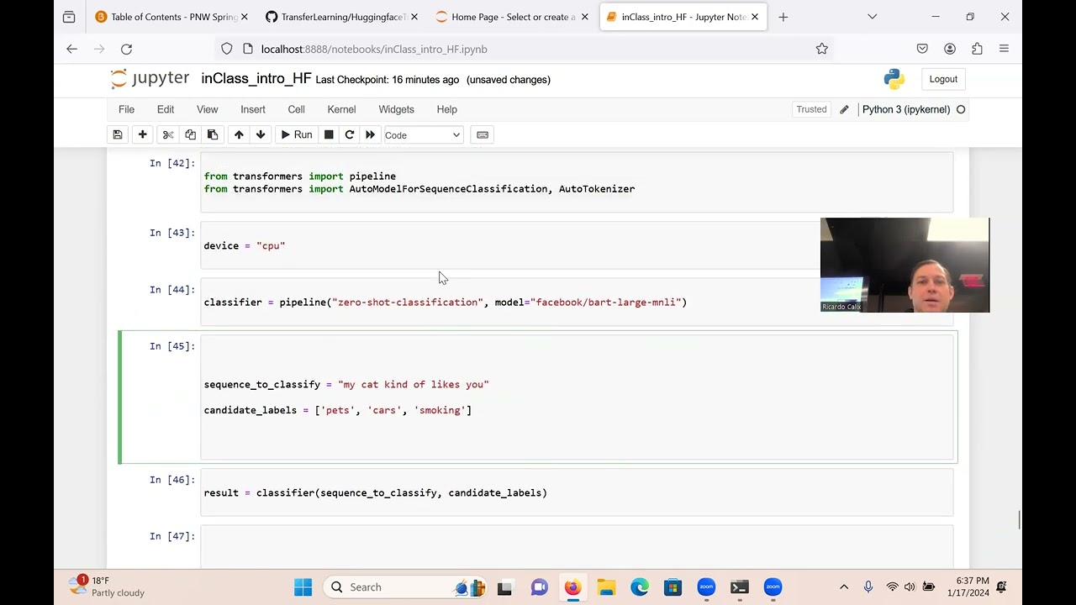Click the Python 3 (ipykernel) kernel name
The image size is (1076, 605).
[x=906, y=109]
